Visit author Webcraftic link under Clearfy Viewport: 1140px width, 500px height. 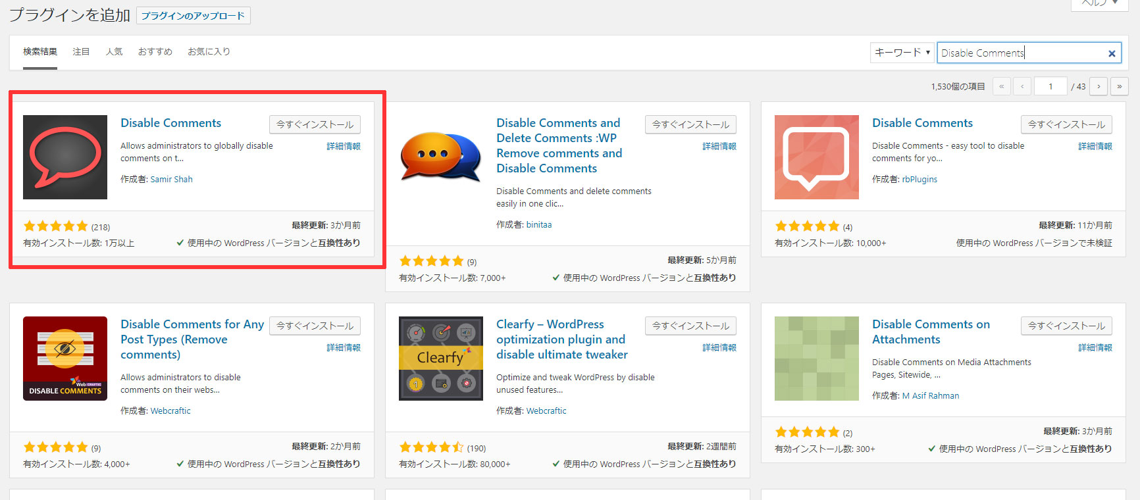546,411
